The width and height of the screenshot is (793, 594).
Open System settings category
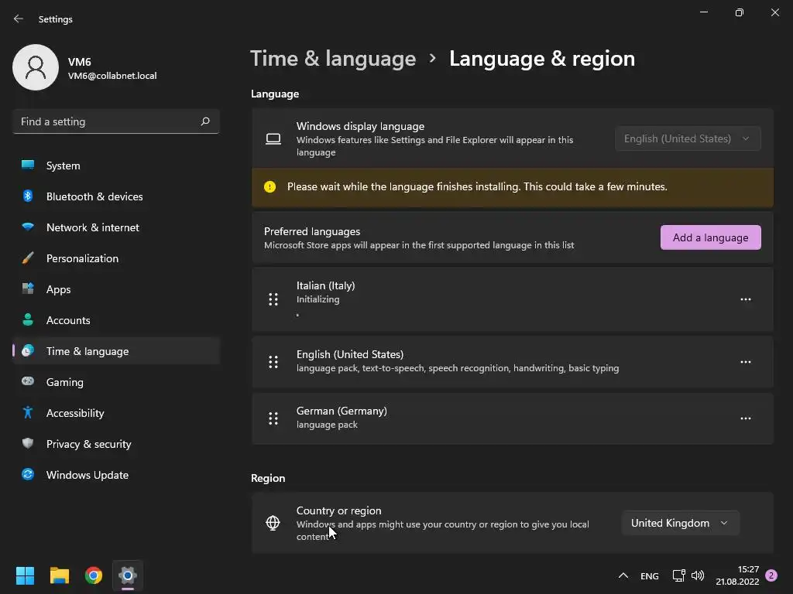[116, 166]
